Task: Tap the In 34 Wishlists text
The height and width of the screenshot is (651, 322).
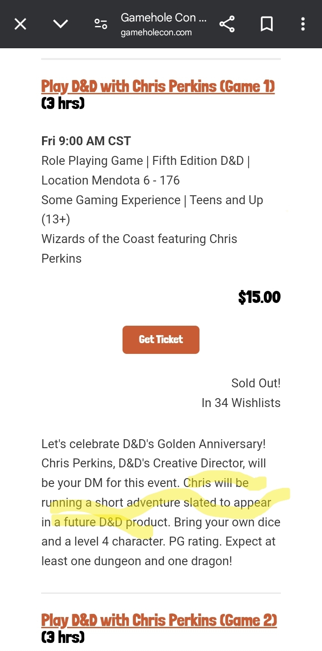Action: pyautogui.click(x=241, y=403)
